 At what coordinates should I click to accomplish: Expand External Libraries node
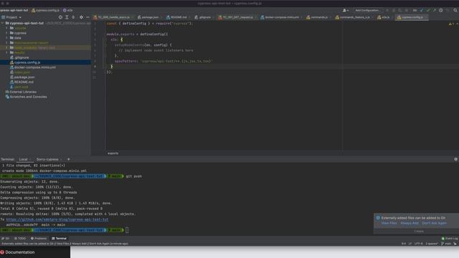[21, 92]
